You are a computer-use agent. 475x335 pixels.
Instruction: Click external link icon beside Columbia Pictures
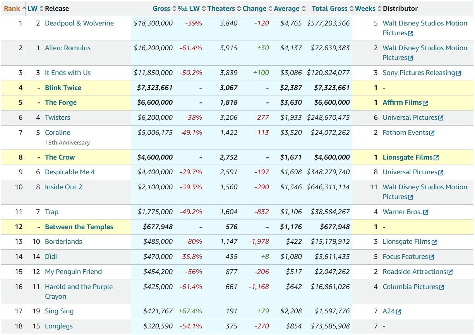(x=442, y=287)
